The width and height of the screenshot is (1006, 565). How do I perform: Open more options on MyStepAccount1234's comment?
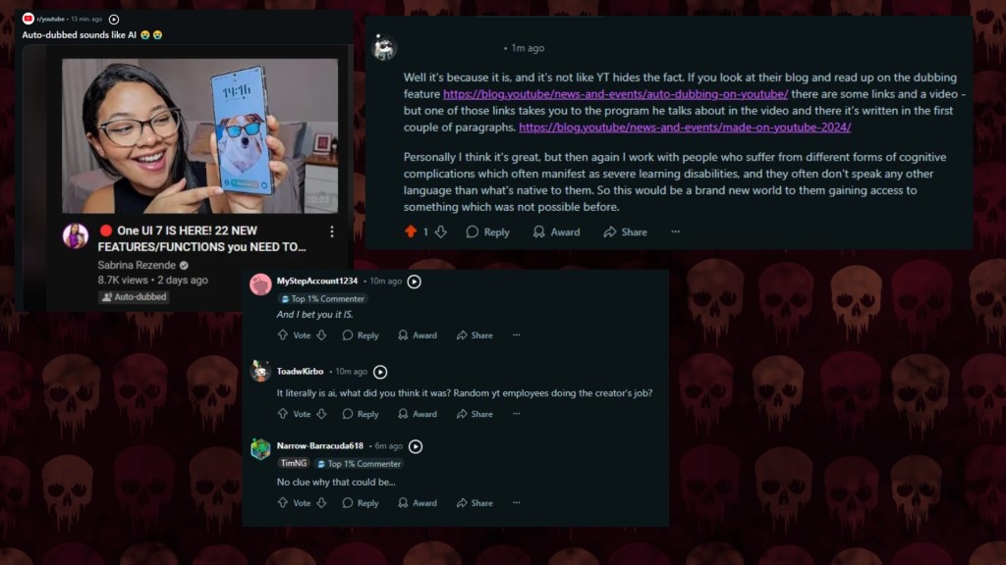pos(517,335)
